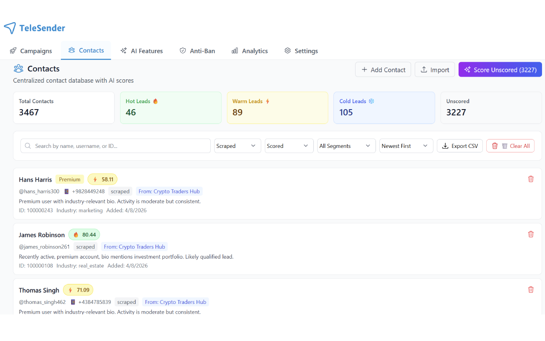Click the Export CSV button

459,146
